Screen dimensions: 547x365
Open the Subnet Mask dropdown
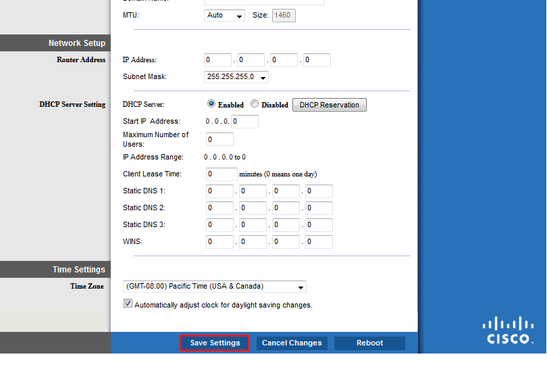pos(236,77)
